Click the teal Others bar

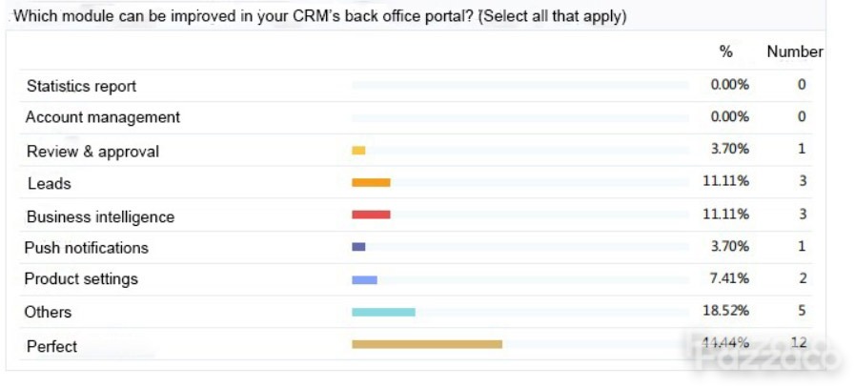point(383,312)
